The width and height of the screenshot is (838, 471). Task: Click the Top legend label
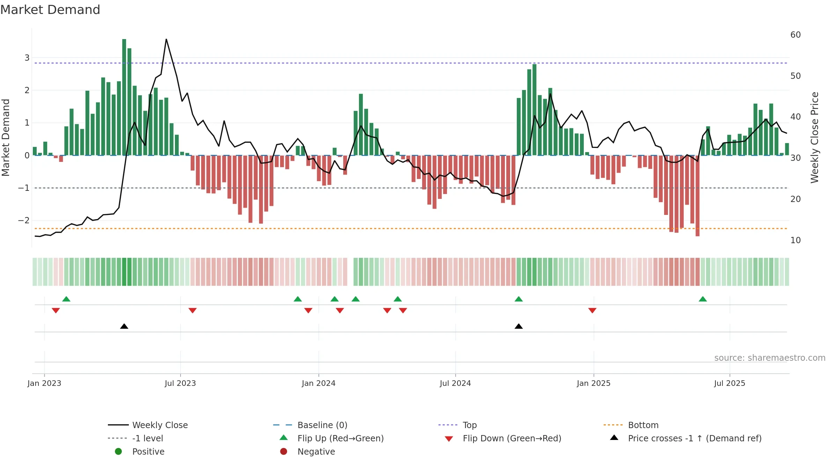click(470, 425)
